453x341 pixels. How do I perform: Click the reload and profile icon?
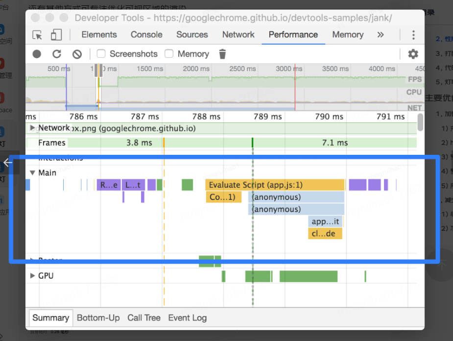tap(57, 54)
